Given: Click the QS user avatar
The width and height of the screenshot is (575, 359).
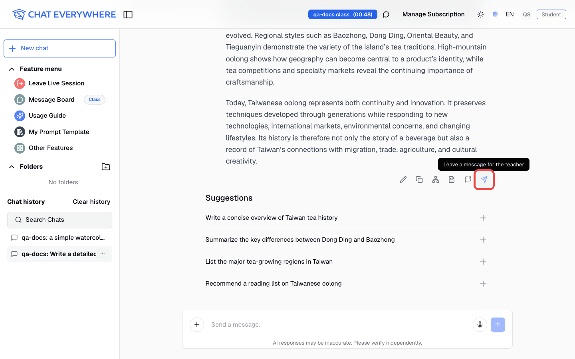Looking at the screenshot, I should (x=527, y=14).
